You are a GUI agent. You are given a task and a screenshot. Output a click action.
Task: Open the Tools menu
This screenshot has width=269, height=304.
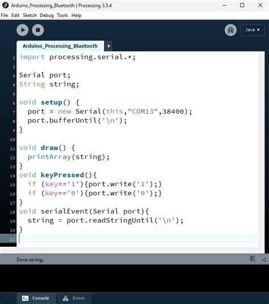coord(62,15)
